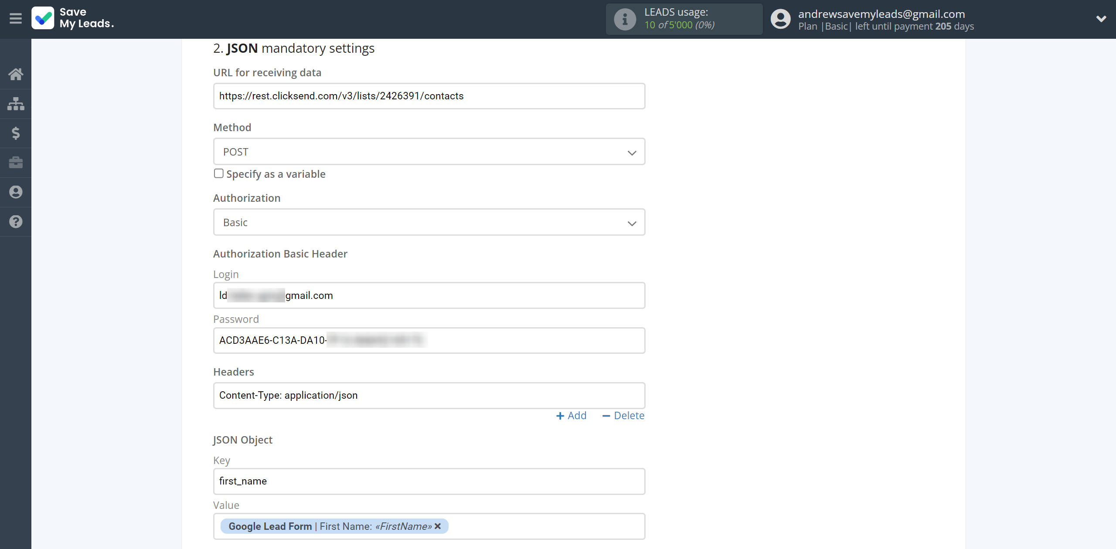
Task: Open the help question mark icon
Action: click(16, 222)
